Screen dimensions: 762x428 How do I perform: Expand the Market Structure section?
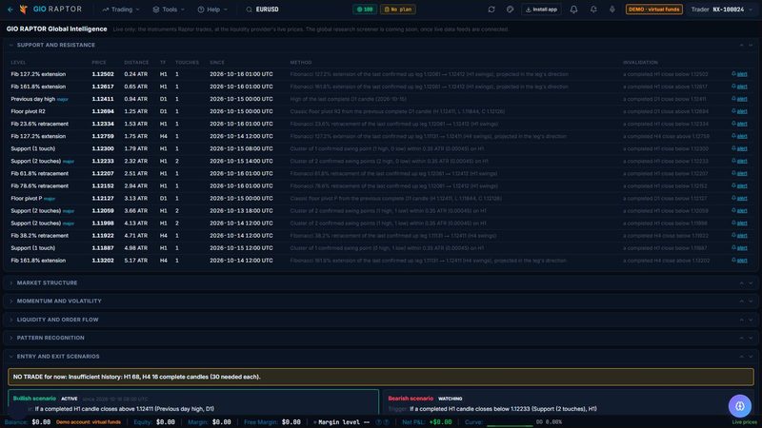10,282
